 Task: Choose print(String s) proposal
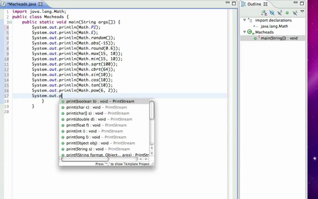pos(104,149)
